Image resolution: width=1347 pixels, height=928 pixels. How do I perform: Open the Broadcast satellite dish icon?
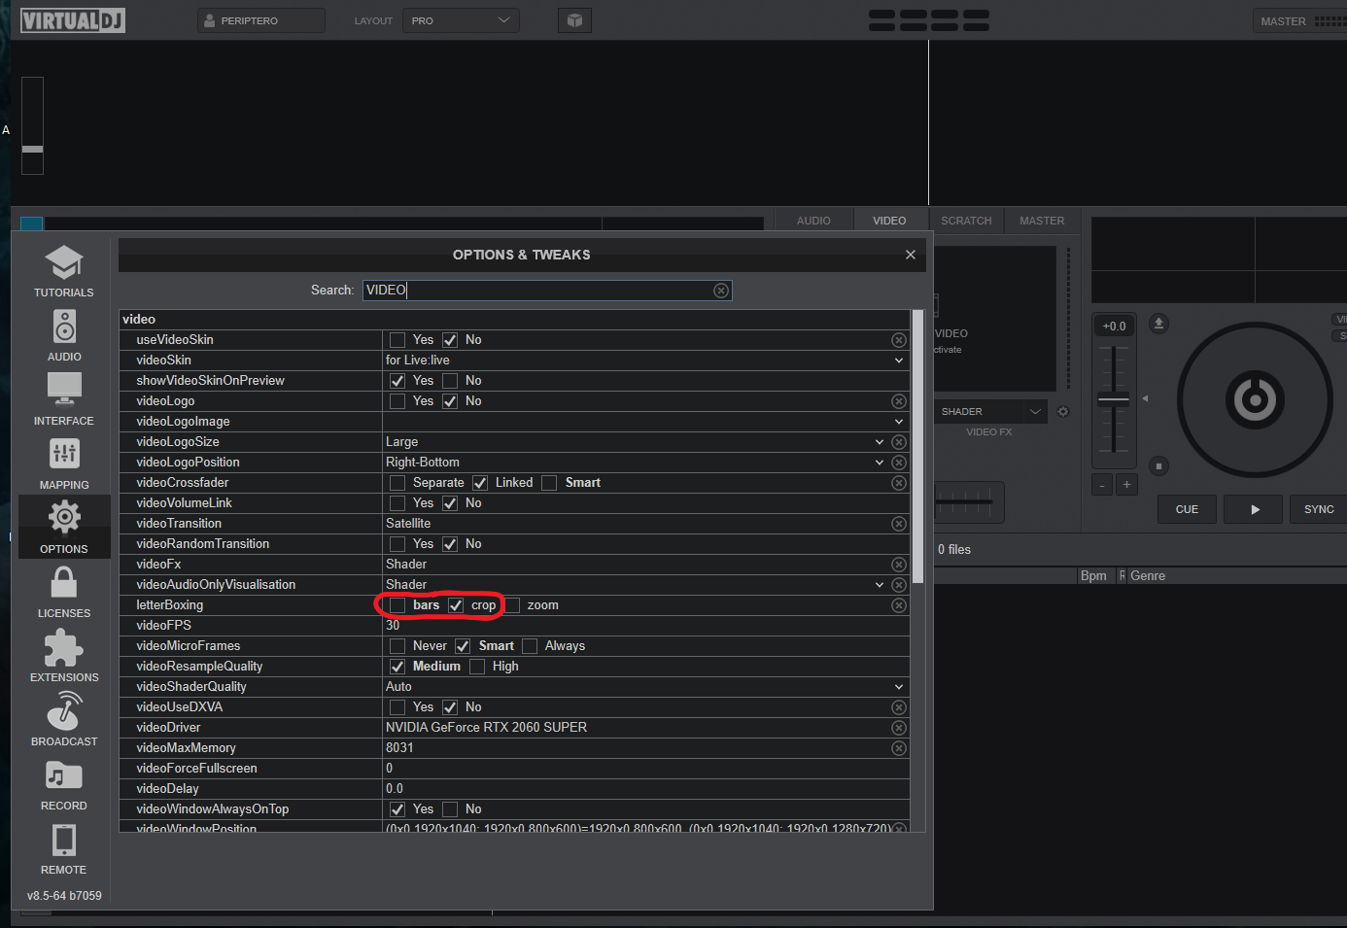pos(64,710)
